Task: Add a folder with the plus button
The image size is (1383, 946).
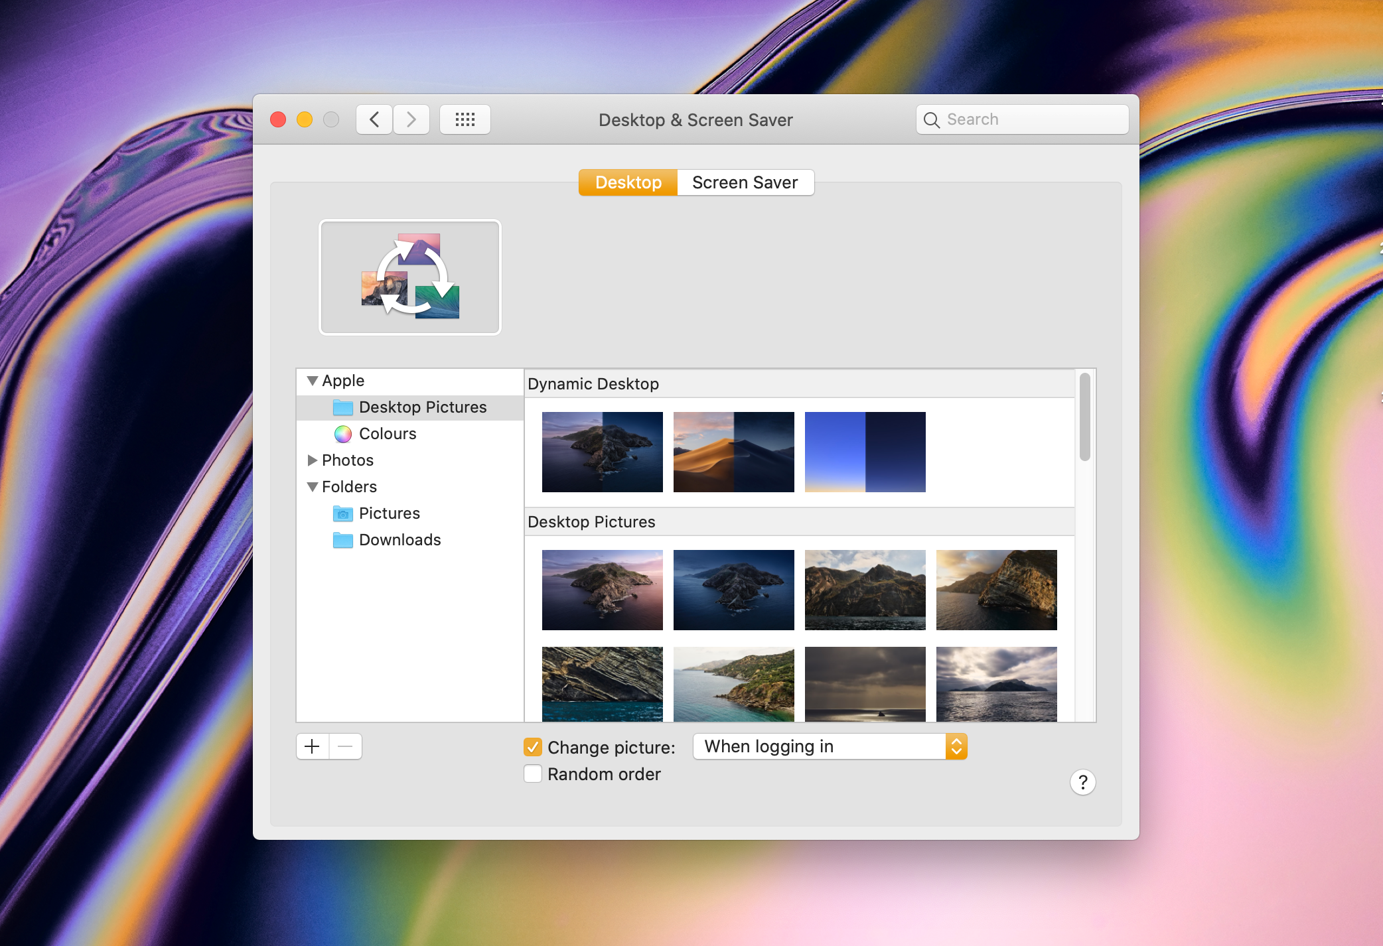Action: click(312, 746)
